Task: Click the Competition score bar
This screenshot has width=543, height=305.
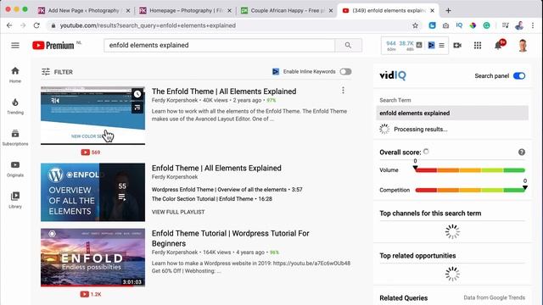Action: [470, 190]
